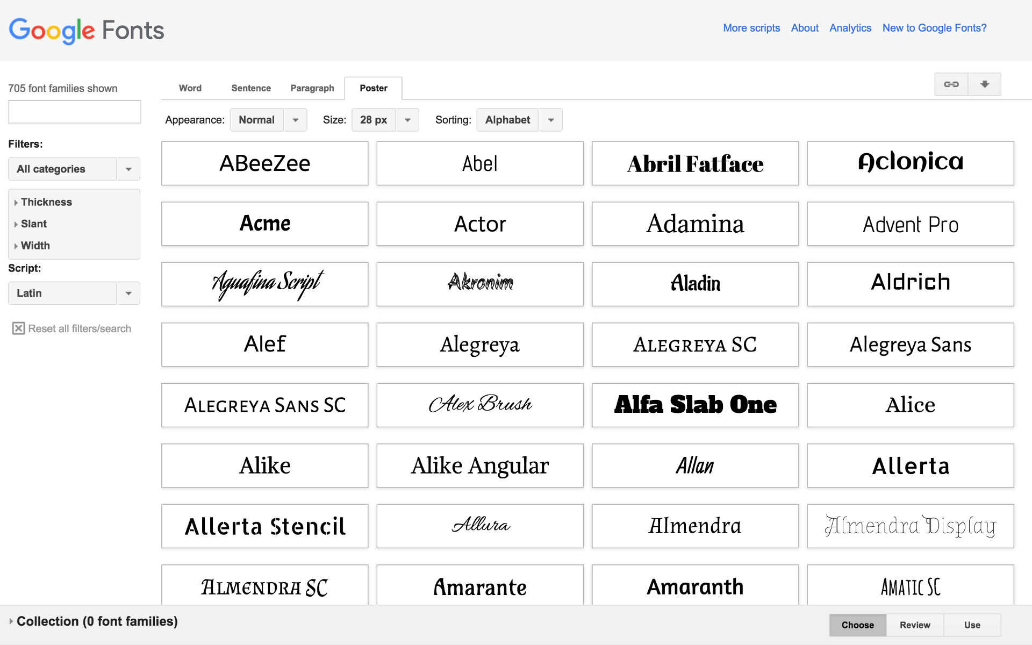The width and height of the screenshot is (1032, 645).
Task: Open the Appearance dropdown arrow
Action: pyautogui.click(x=295, y=120)
